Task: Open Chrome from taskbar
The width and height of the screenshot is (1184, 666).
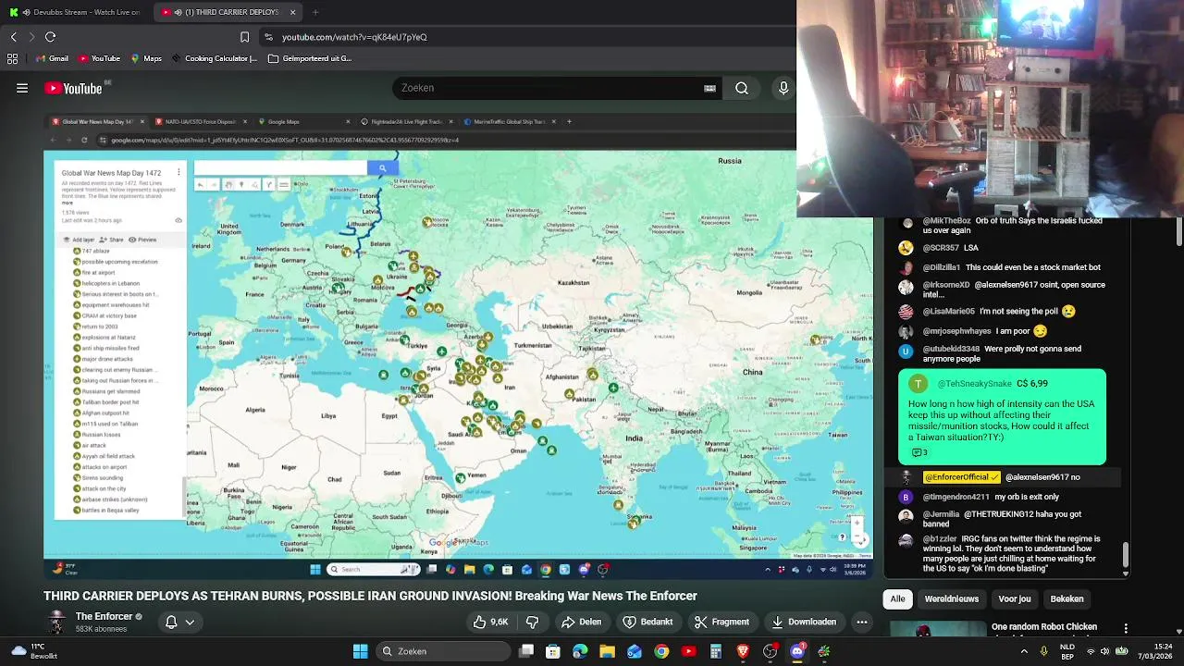Action: tap(661, 651)
